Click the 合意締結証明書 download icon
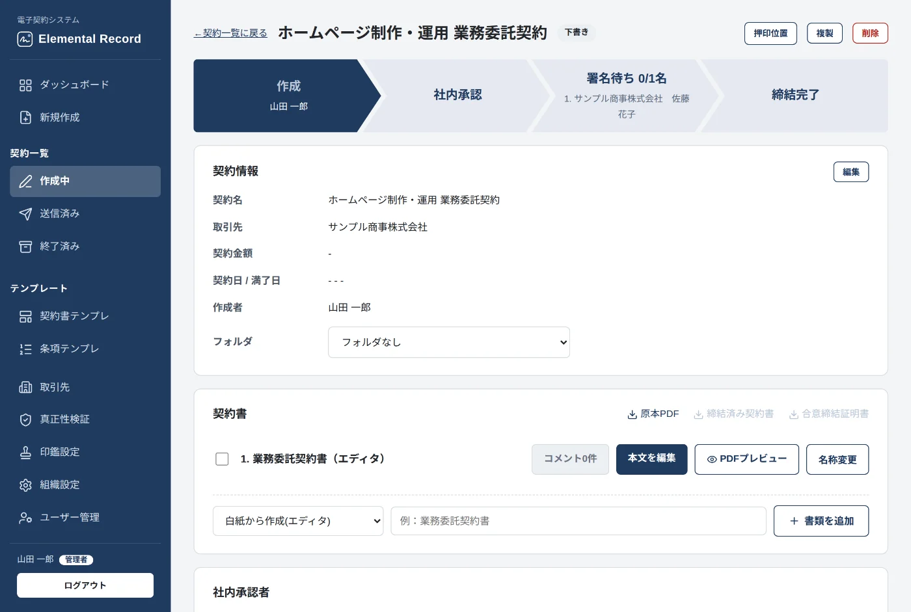 (x=794, y=414)
